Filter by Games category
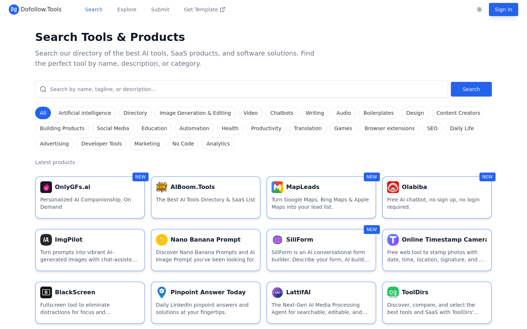This screenshot has width=527, height=329. 343,128
